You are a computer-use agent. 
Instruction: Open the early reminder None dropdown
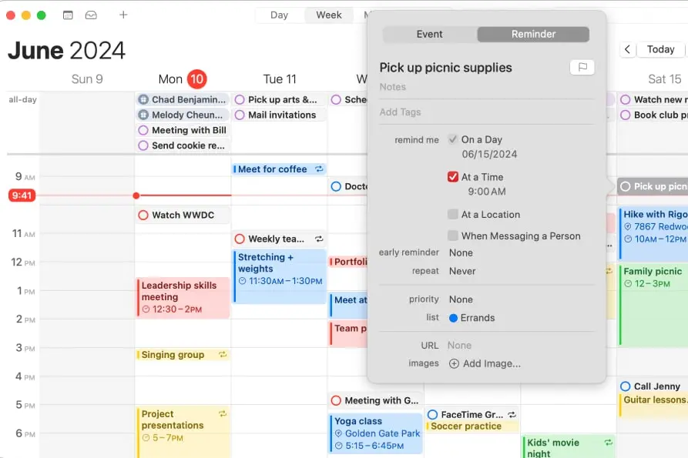461,252
